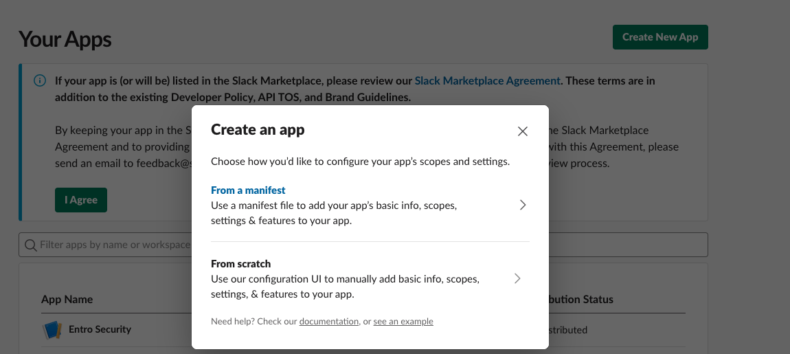This screenshot has width=790, height=354.
Task: Click the Create an app dialog title
Action: [258, 130]
